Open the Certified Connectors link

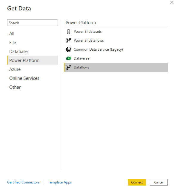click(x=23, y=182)
